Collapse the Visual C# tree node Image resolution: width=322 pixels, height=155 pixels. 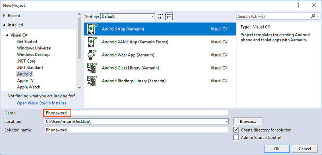pyautogui.click(x=8, y=35)
